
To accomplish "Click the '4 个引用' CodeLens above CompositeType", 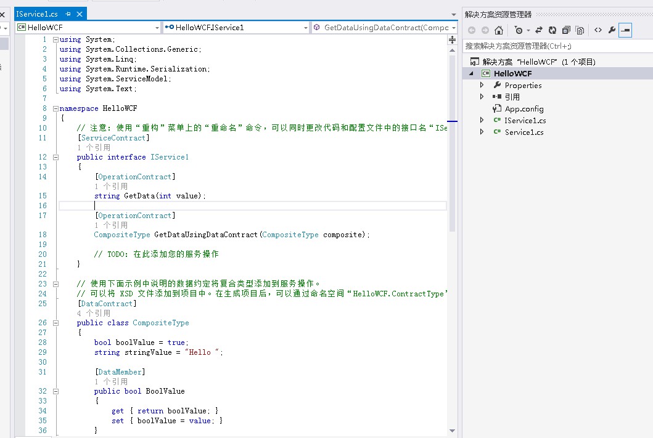I will pos(94,313).
